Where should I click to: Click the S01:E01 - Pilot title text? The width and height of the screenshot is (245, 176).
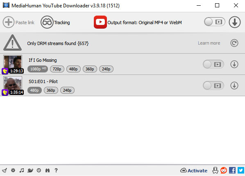tap(43, 81)
